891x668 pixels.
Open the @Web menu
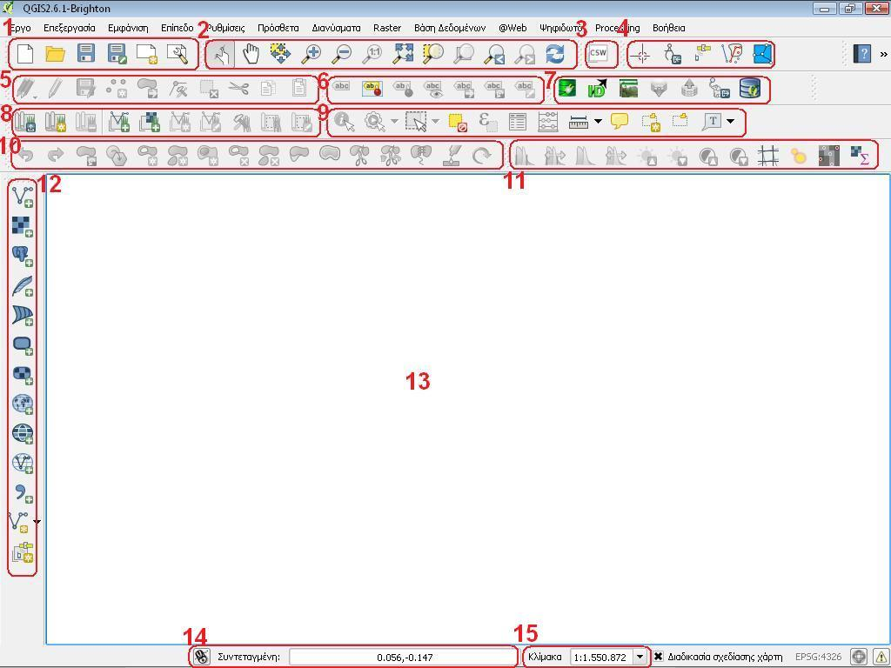click(512, 28)
